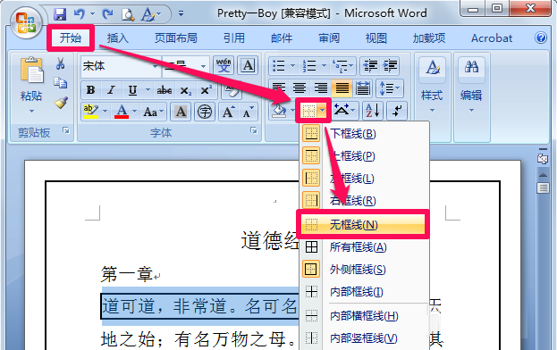Apply distributed alignment
The height and width of the screenshot is (350, 557).
point(363,87)
